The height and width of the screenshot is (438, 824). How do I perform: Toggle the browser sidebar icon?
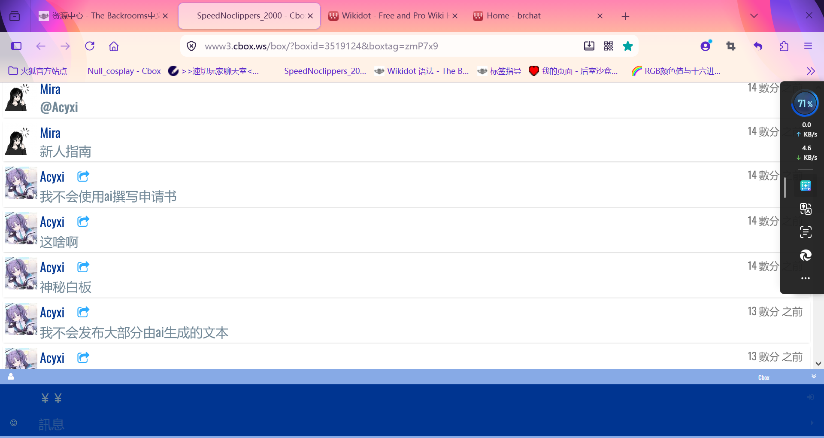pos(16,46)
